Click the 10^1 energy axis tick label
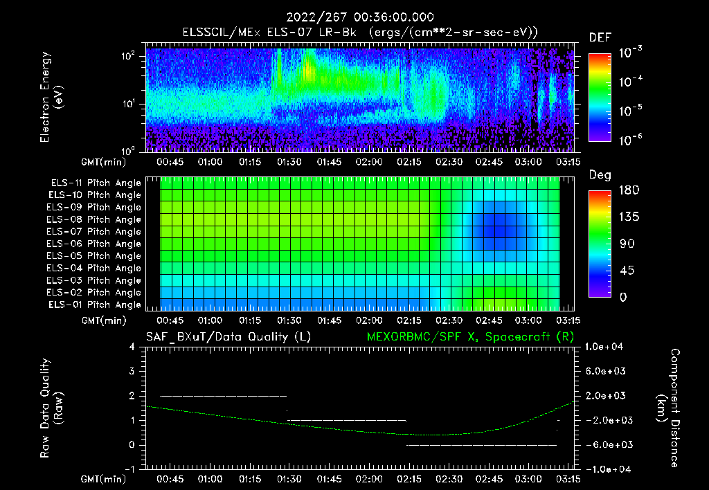 [x=128, y=104]
